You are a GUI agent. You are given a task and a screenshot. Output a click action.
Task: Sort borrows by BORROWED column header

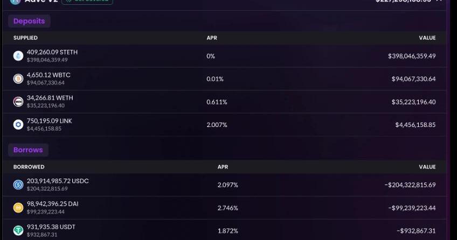tap(29, 167)
